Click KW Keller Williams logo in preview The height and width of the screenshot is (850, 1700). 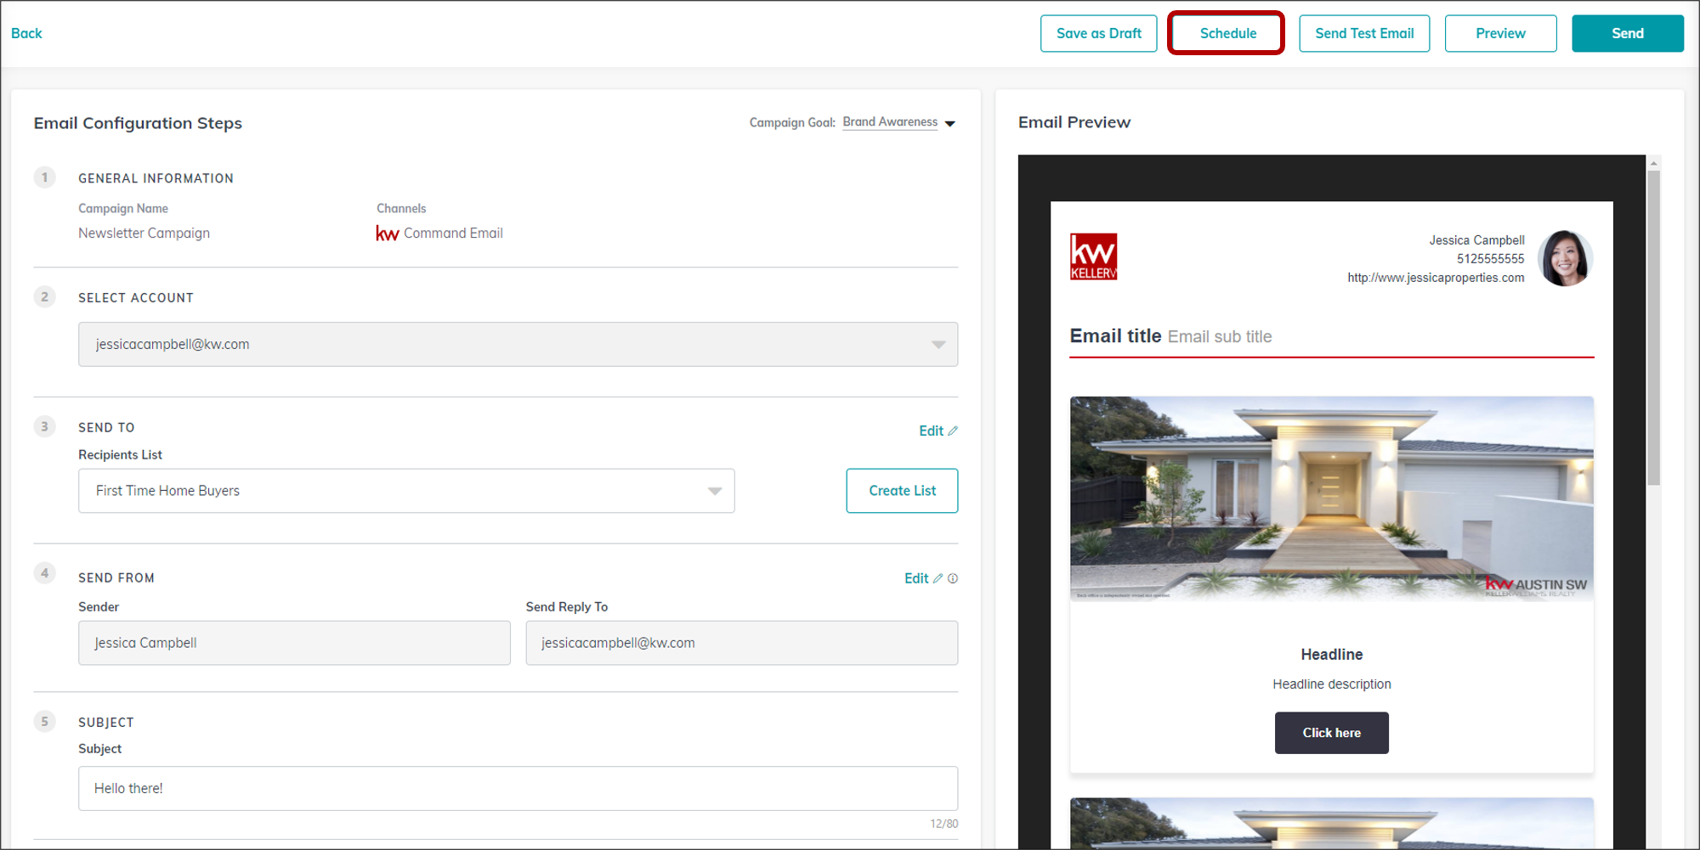(1093, 256)
